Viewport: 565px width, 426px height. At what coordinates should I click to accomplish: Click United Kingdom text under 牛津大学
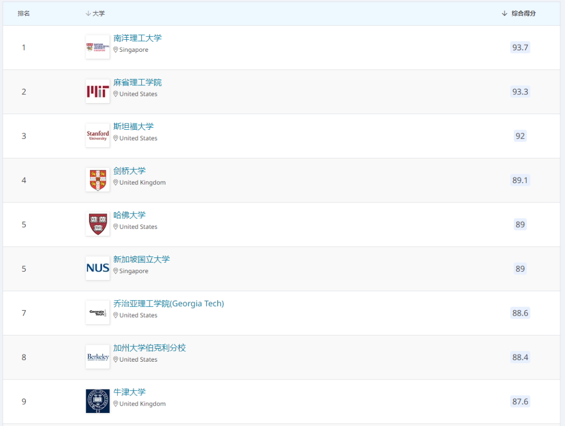click(x=143, y=404)
